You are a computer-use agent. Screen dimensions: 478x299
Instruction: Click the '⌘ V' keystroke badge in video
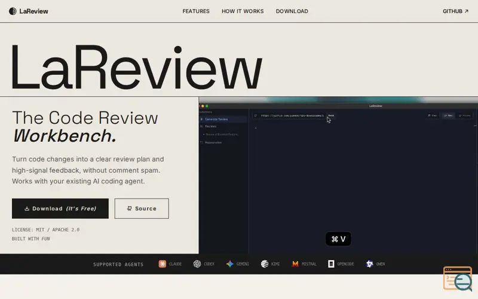pos(338,239)
